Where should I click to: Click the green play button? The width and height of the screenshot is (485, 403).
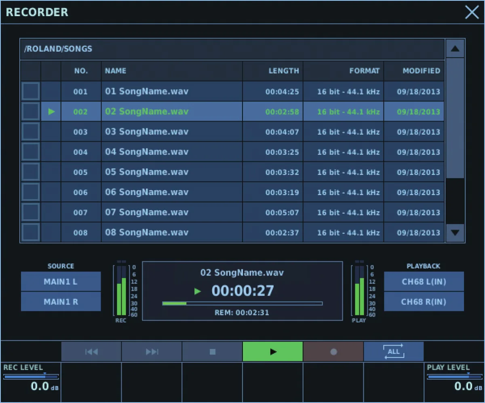pos(273,351)
